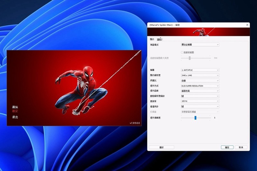Click 設定 (Settings) in the launcher window
This screenshot has height=171, width=257.
pos(15,111)
